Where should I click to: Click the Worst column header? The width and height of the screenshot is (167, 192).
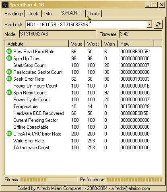click(93, 44)
